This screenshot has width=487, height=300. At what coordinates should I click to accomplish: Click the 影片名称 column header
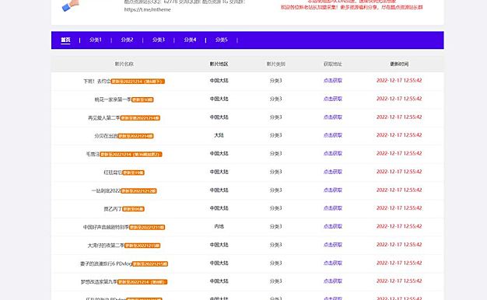124,64
